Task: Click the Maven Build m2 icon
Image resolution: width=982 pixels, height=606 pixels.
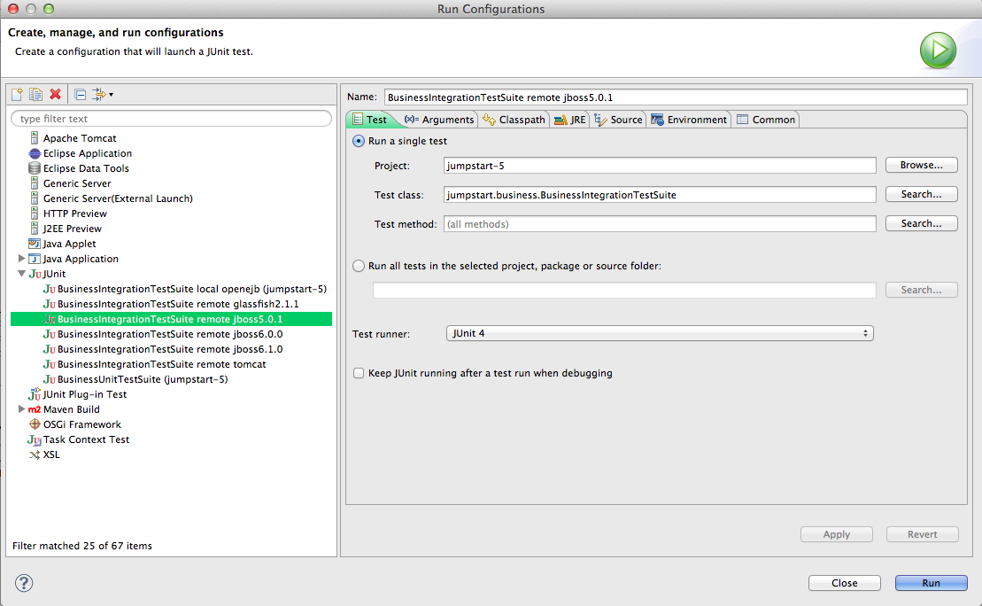Action: point(35,409)
